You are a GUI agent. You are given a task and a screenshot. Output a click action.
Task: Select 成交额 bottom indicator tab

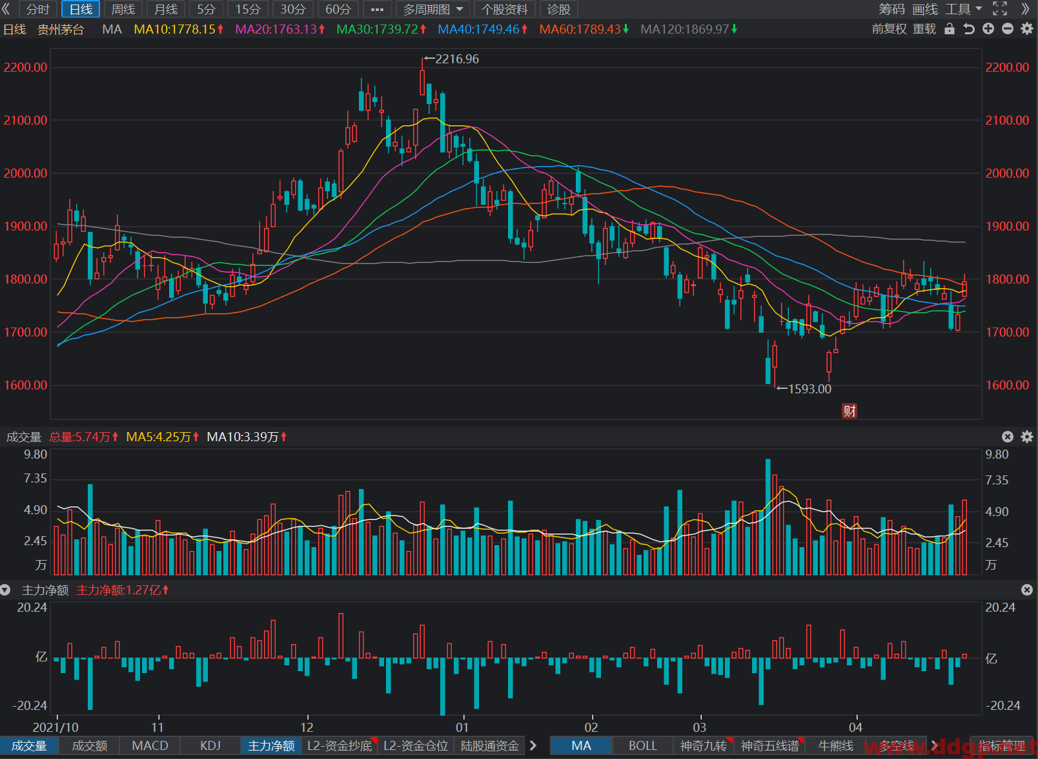coord(89,746)
